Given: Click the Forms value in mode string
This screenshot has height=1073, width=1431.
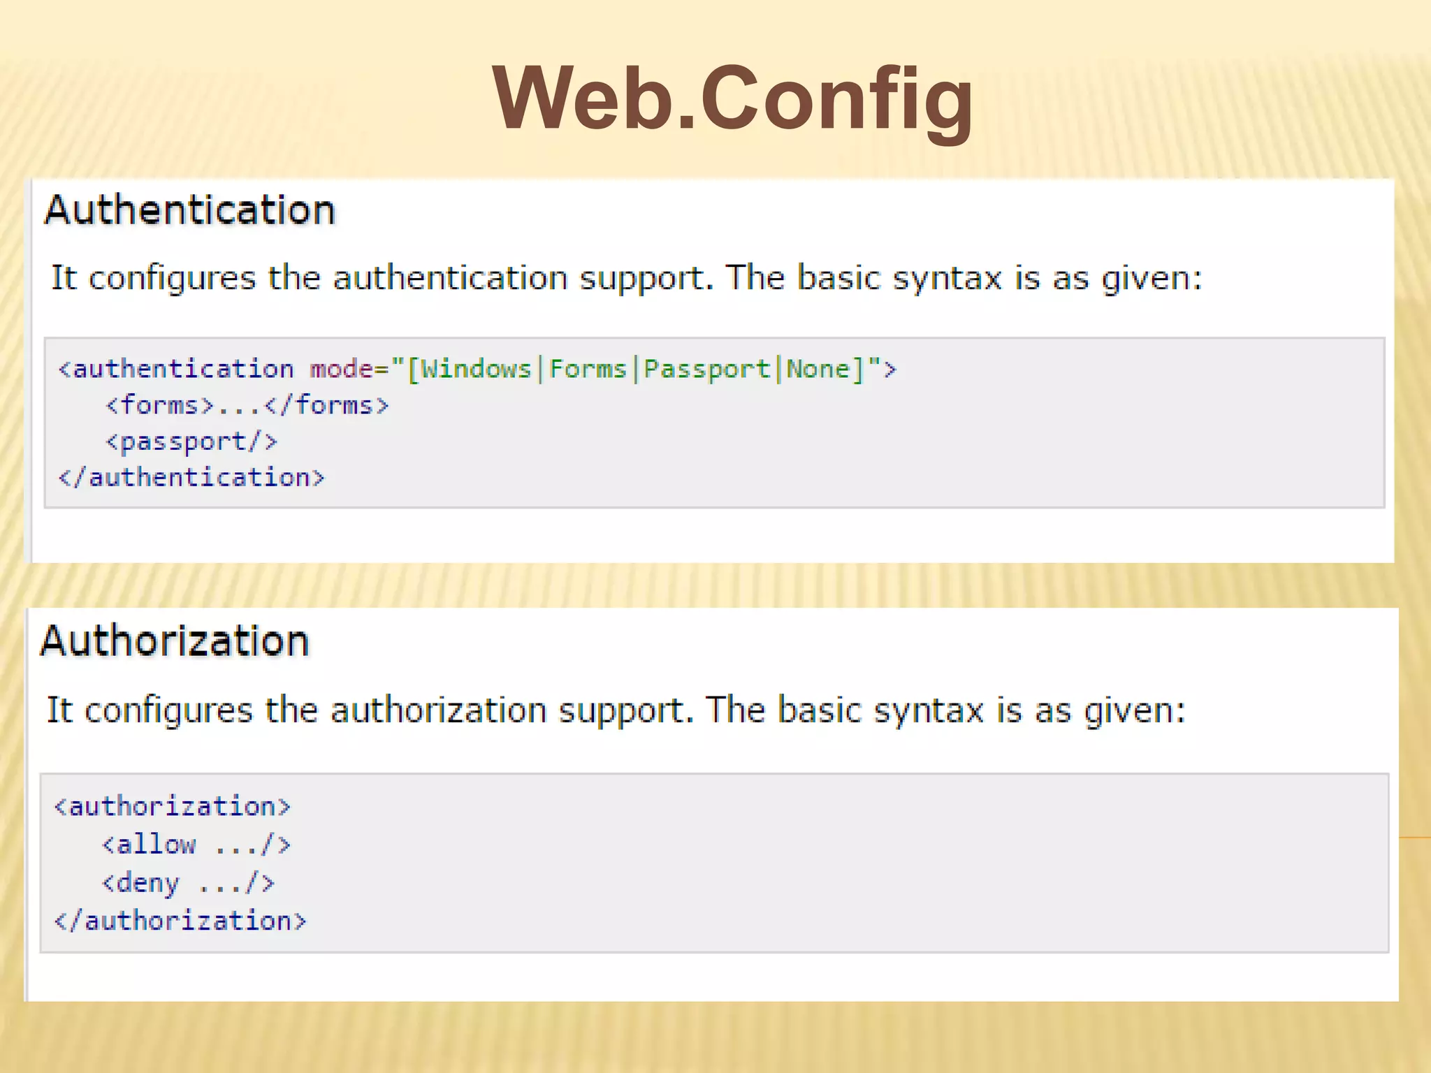Looking at the screenshot, I should point(588,369).
